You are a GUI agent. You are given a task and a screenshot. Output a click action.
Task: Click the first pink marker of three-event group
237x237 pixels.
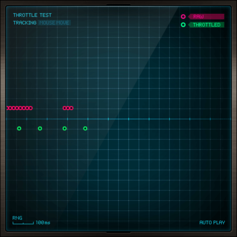pos(65,108)
